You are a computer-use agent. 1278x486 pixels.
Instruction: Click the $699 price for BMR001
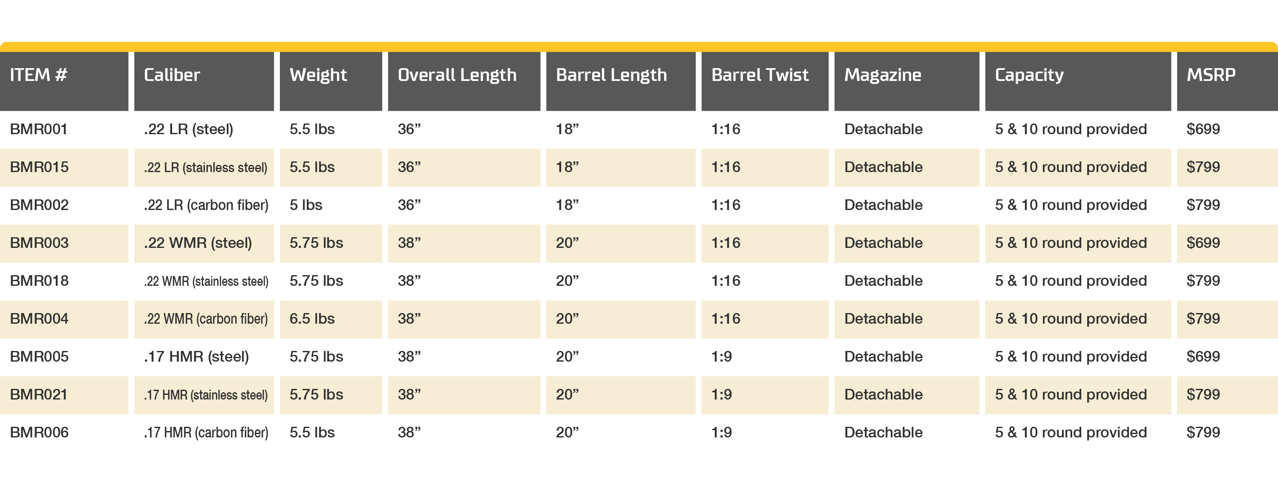tap(1203, 129)
